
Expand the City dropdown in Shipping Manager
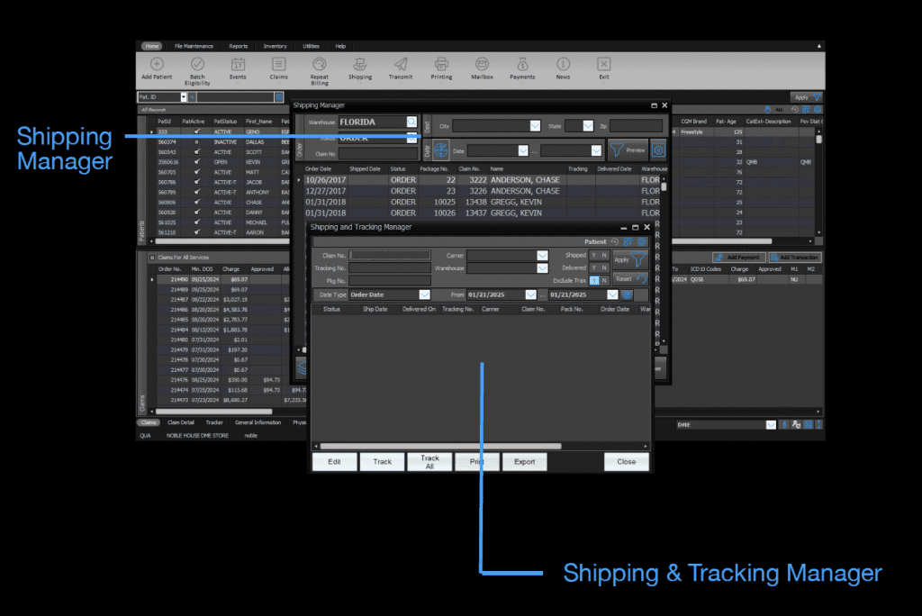(535, 127)
